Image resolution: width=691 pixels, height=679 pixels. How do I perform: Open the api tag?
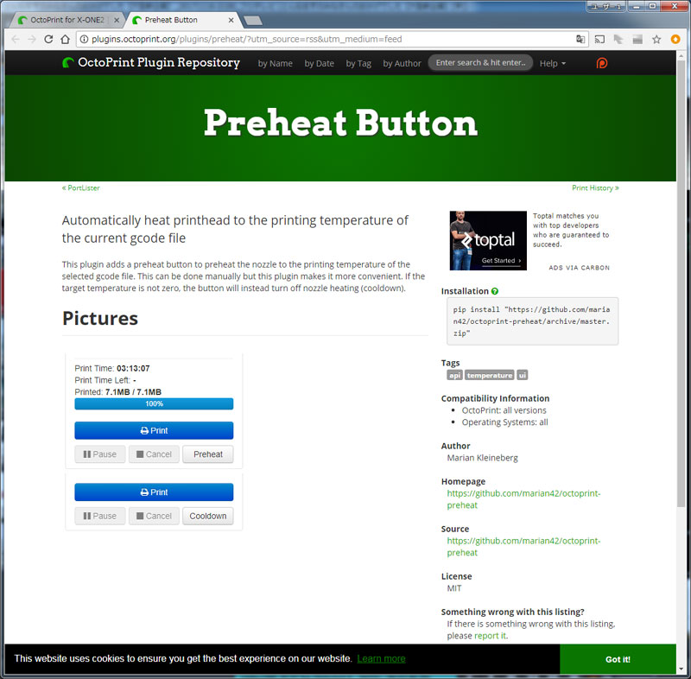[455, 376]
